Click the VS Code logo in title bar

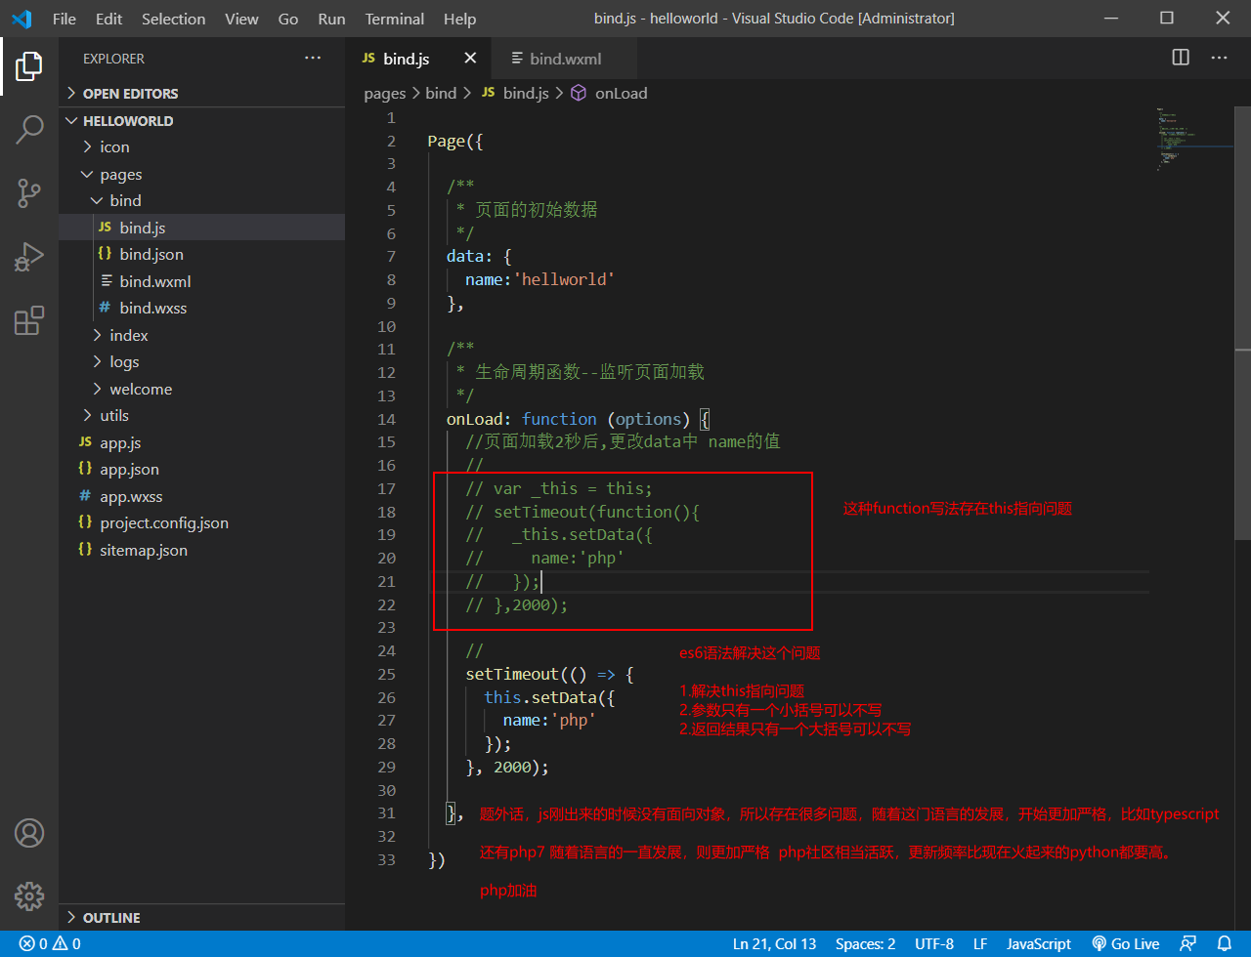tap(22, 19)
